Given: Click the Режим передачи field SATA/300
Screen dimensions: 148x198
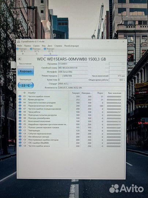Looking at the screenshot, I should [x=73, y=76].
